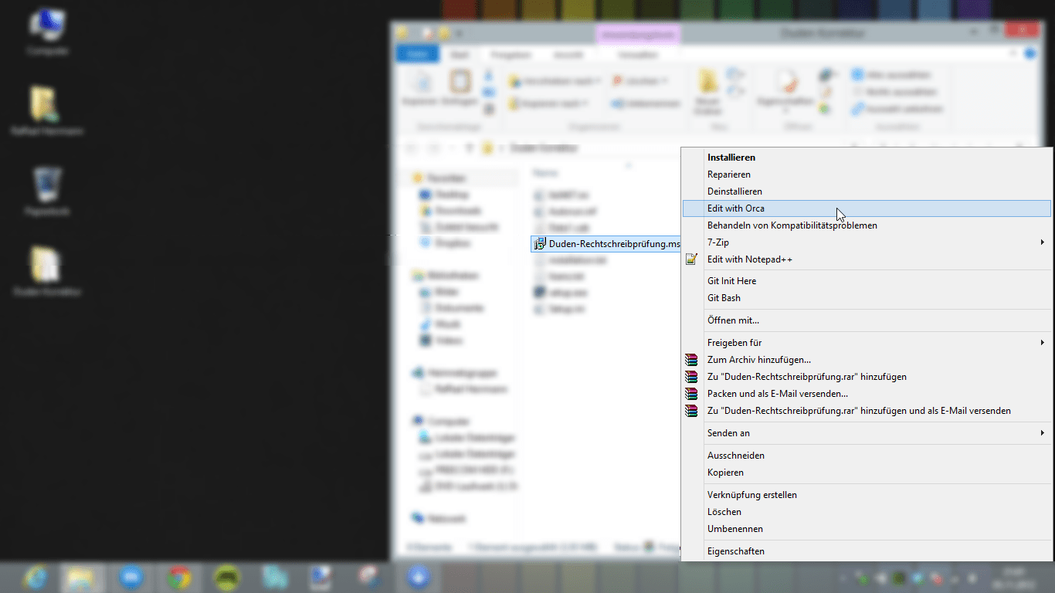
Task: Expand the Senden an submenu
Action: (866, 433)
